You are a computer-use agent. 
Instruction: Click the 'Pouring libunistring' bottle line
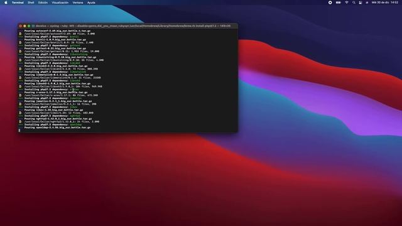pos(60,57)
